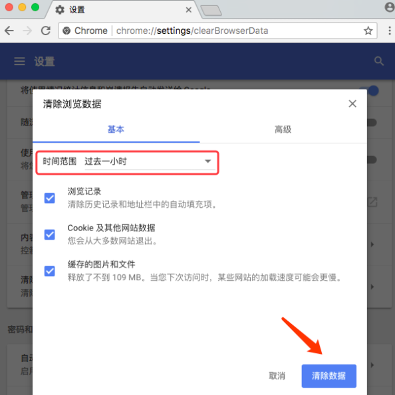Click the Chrome site info icon

(66, 31)
